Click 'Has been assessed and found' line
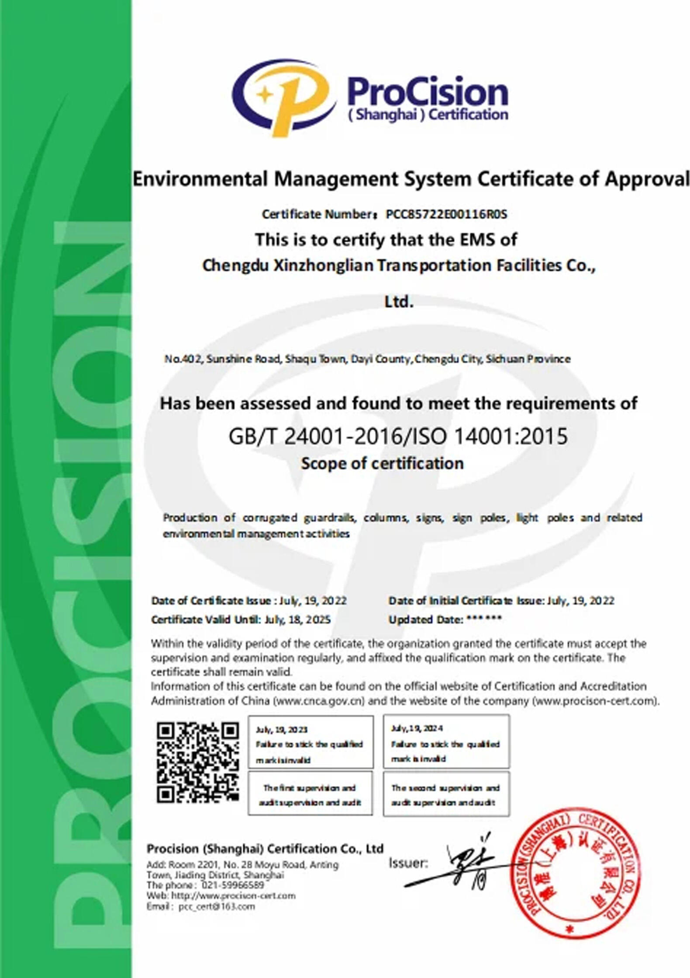 pyautogui.click(x=398, y=403)
